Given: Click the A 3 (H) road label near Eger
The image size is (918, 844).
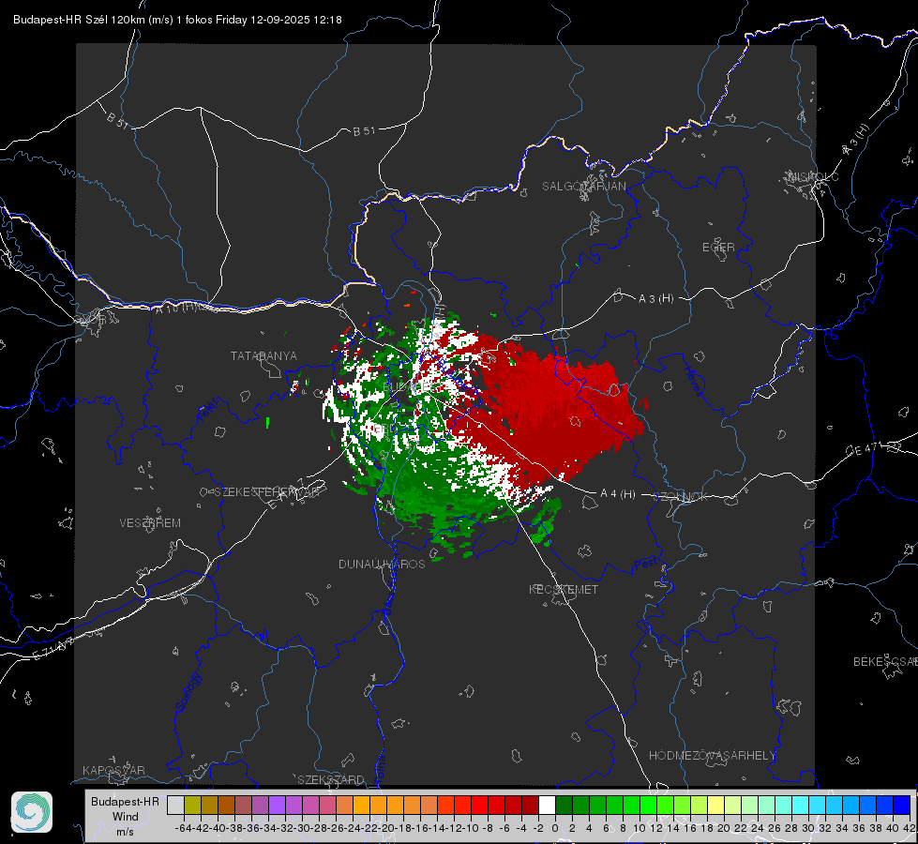Looking at the screenshot, I should 655,299.
